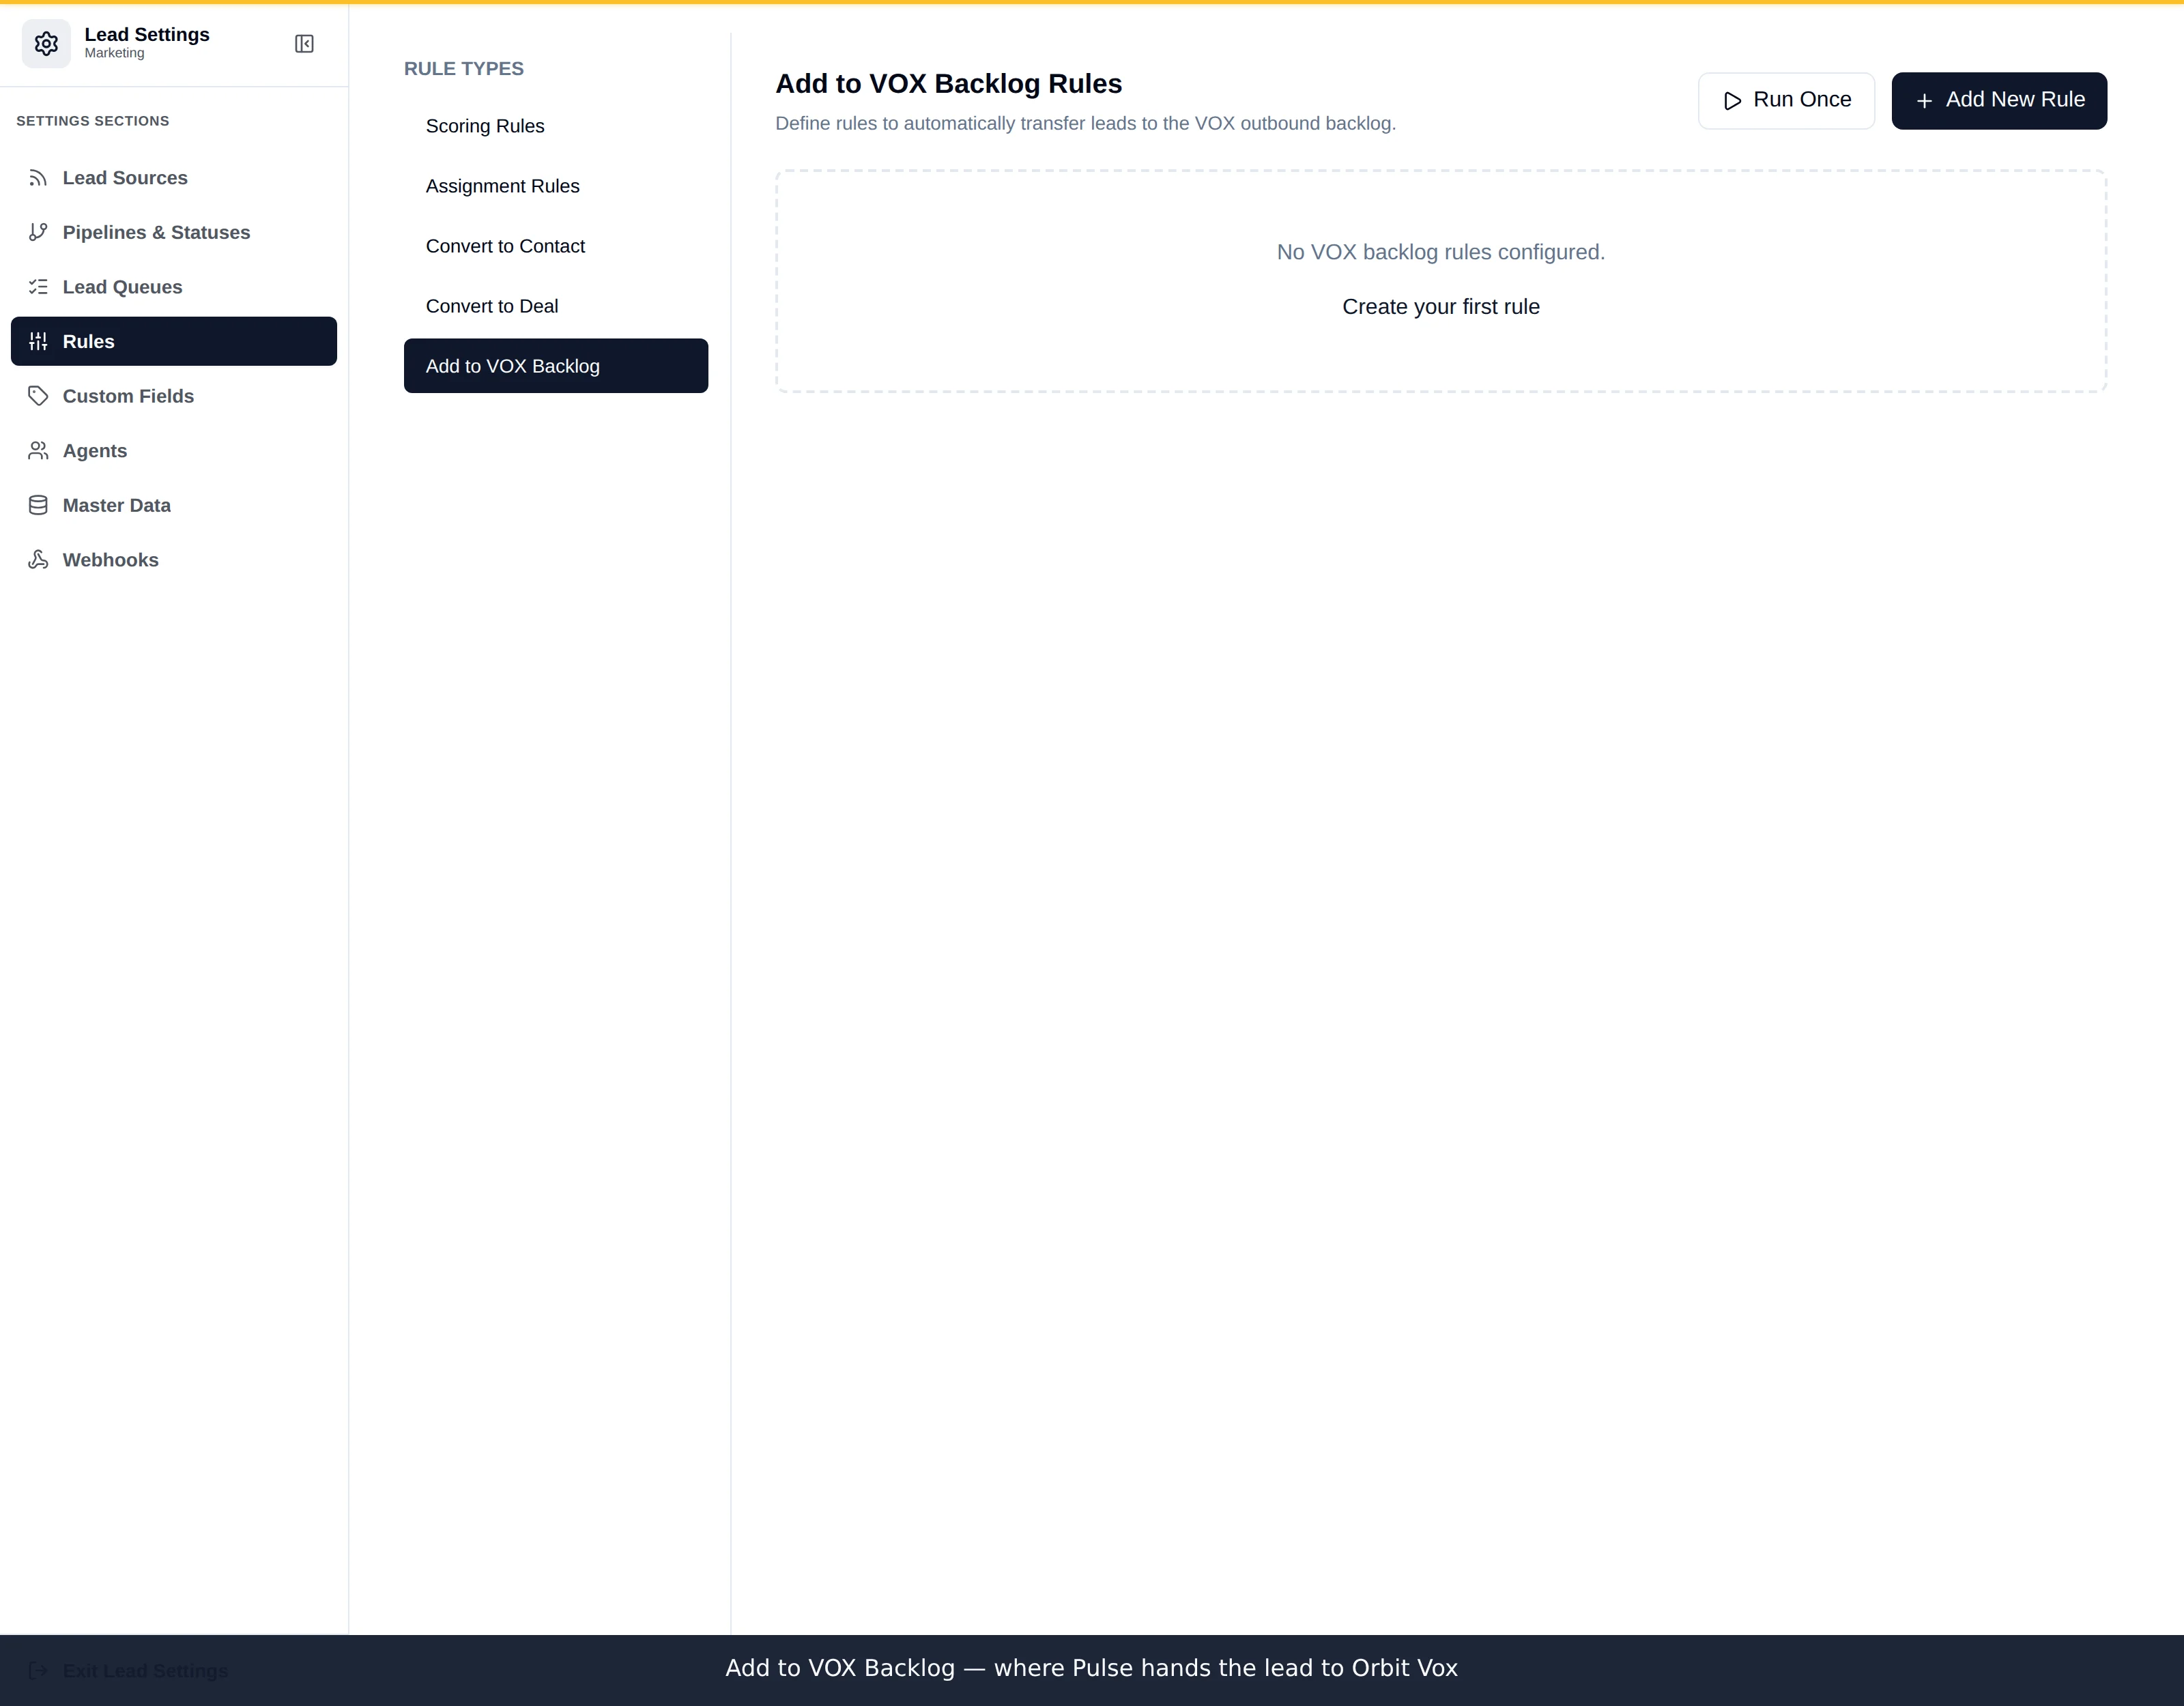Image resolution: width=2184 pixels, height=1706 pixels.
Task: Click the Lead Queues checklist icon
Action: [38, 287]
